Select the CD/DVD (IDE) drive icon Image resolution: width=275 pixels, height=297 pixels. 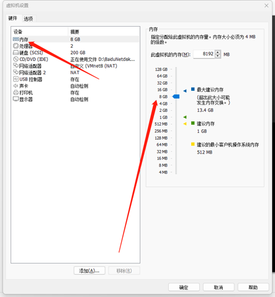click(16, 59)
